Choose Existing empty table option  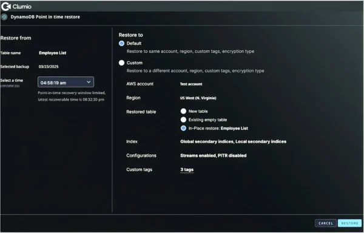tap(183, 120)
